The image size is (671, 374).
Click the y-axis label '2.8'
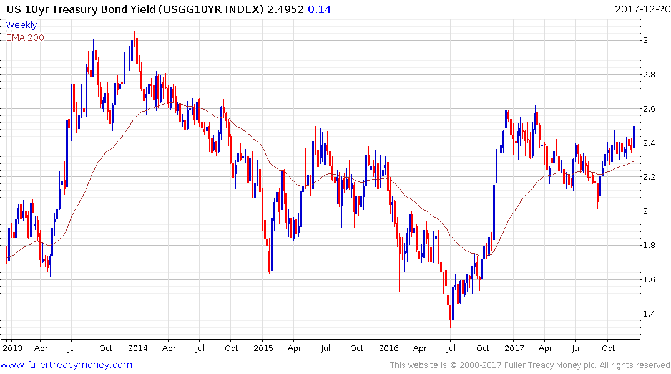coord(649,75)
